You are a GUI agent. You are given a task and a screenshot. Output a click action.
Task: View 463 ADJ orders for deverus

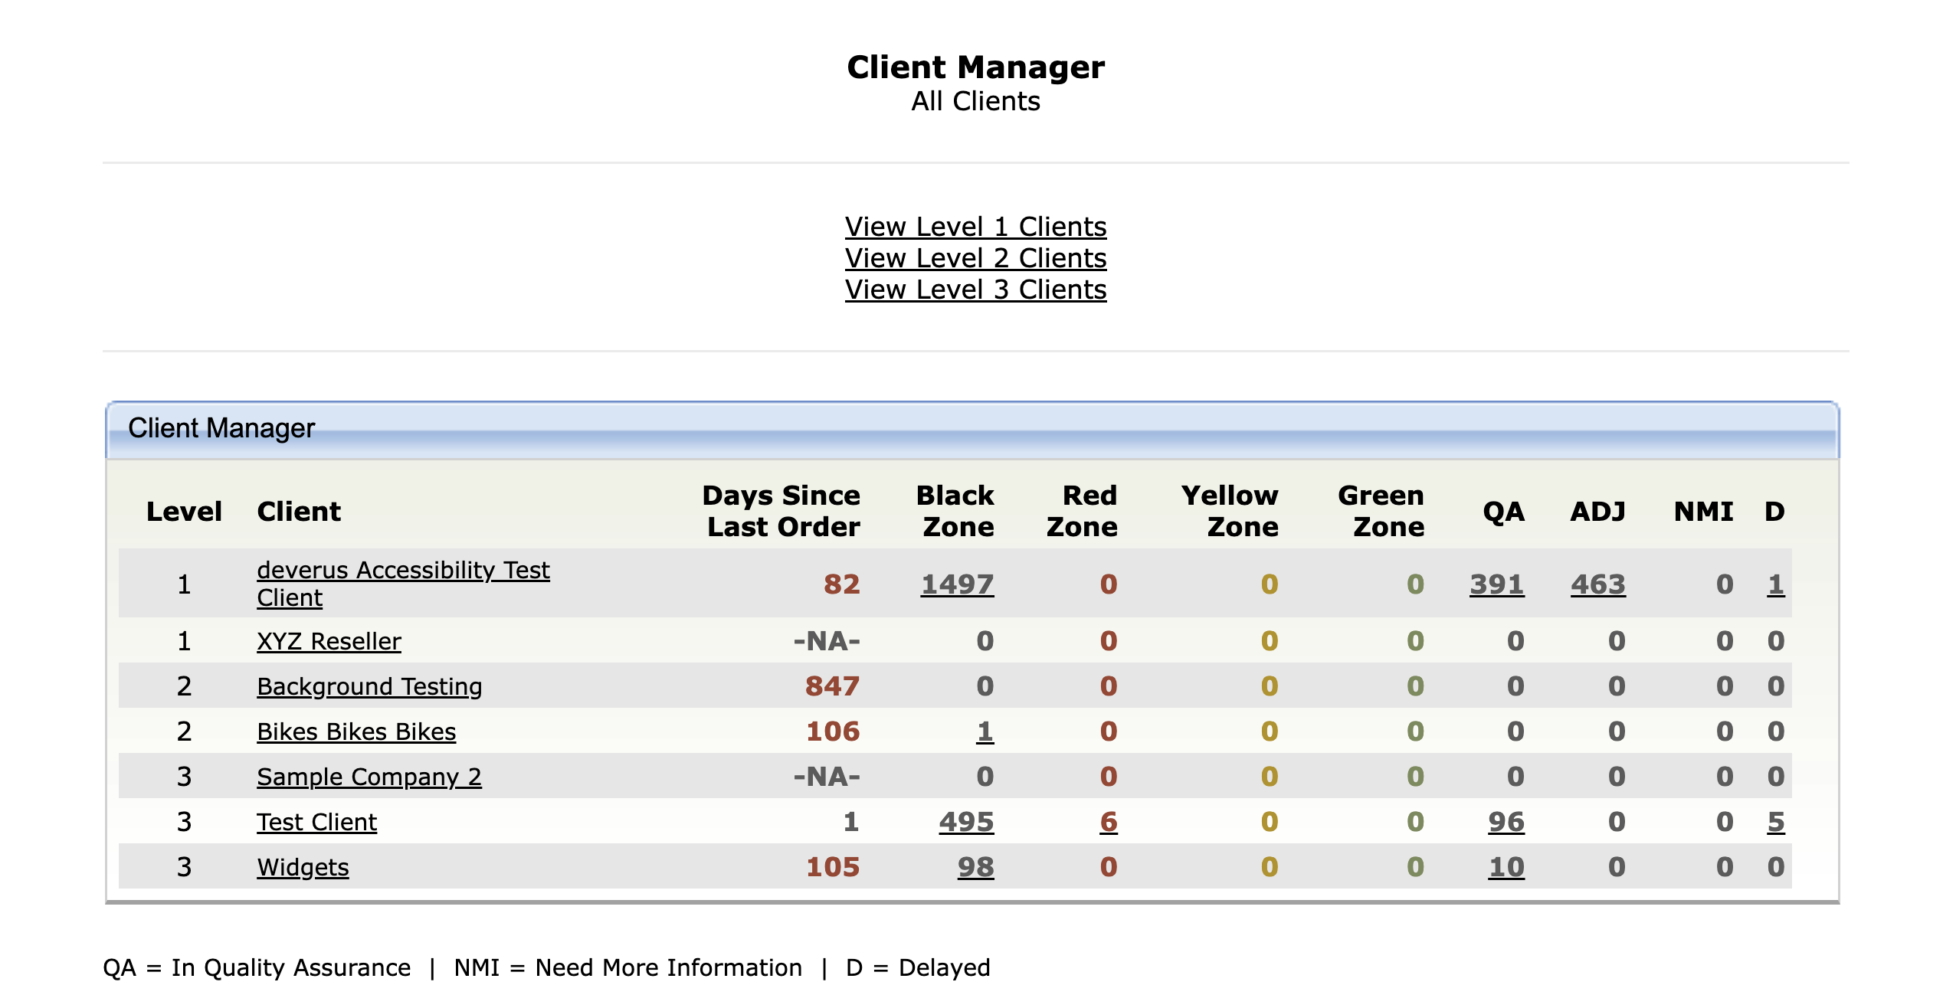tap(1598, 584)
